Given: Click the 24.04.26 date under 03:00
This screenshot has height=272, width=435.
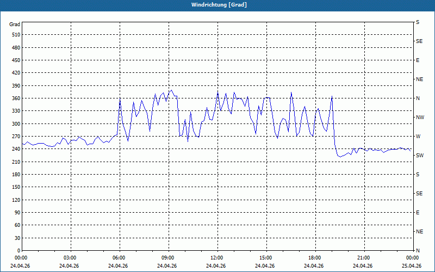Looking at the screenshot, I should (x=69, y=266).
